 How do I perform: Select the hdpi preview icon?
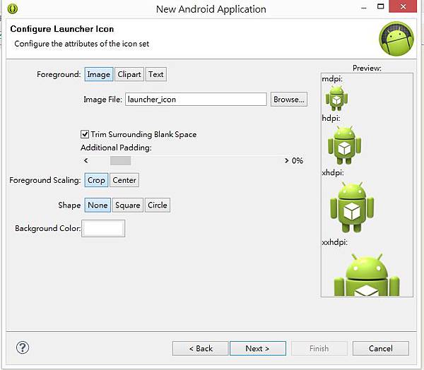[x=344, y=145]
